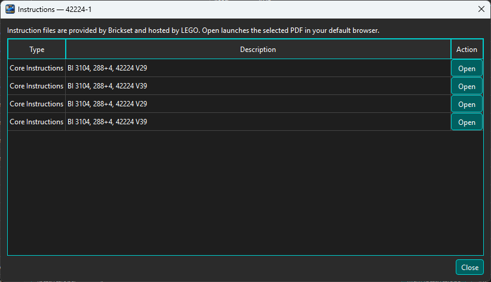Click "Core Instructions" cell in the first row
Image resolution: width=491 pixels, height=282 pixels.
(x=36, y=68)
